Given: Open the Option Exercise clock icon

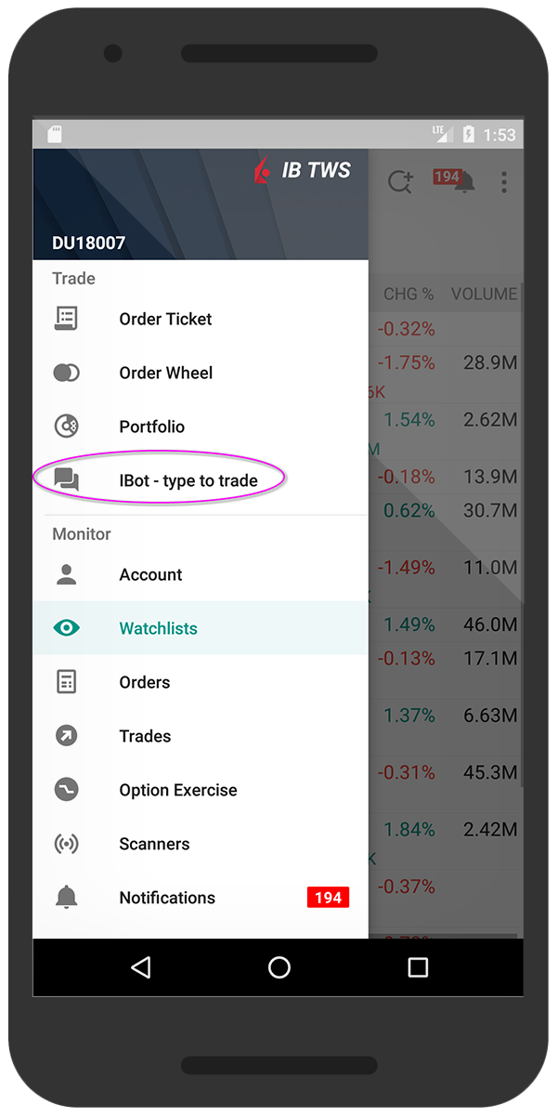Looking at the screenshot, I should tap(66, 789).
